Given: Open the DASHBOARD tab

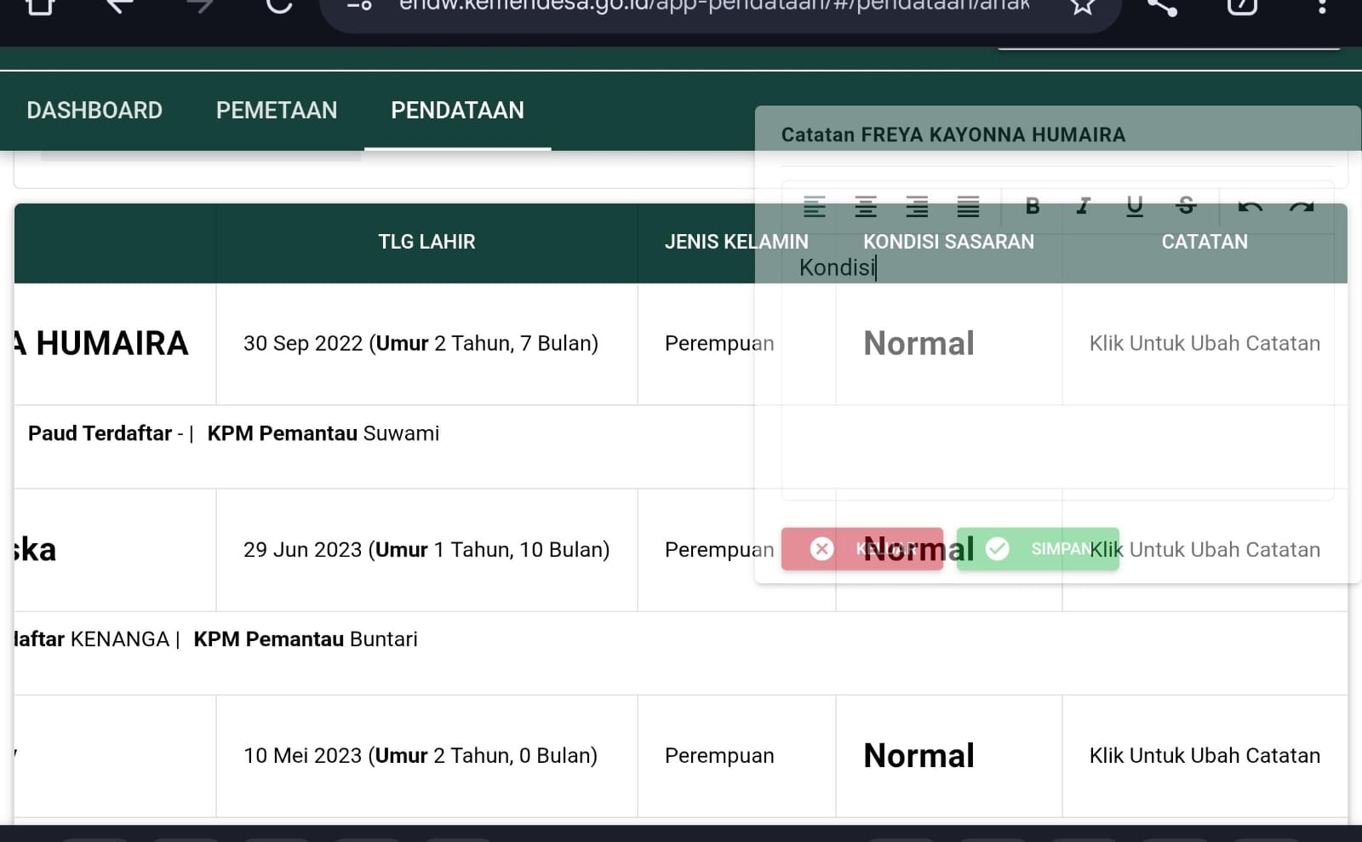Looking at the screenshot, I should 94,110.
